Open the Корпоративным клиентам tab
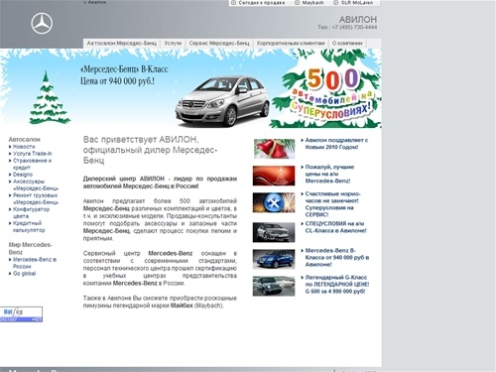Viewport: 496px width, 372px height. pos(291,44)
